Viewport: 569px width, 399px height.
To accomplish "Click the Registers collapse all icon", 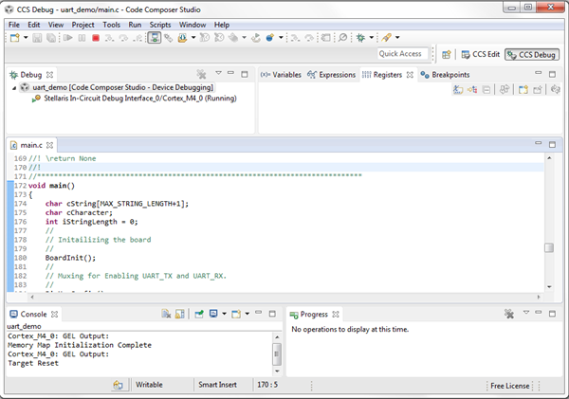I will pyautogui.click(x=486, y=89).
